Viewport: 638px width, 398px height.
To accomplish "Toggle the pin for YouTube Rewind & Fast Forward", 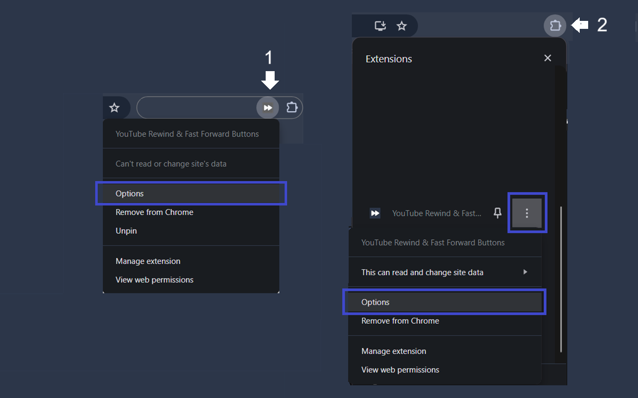I will coord(497,213).
